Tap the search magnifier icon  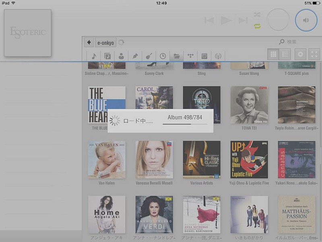(x=281, y=42)
